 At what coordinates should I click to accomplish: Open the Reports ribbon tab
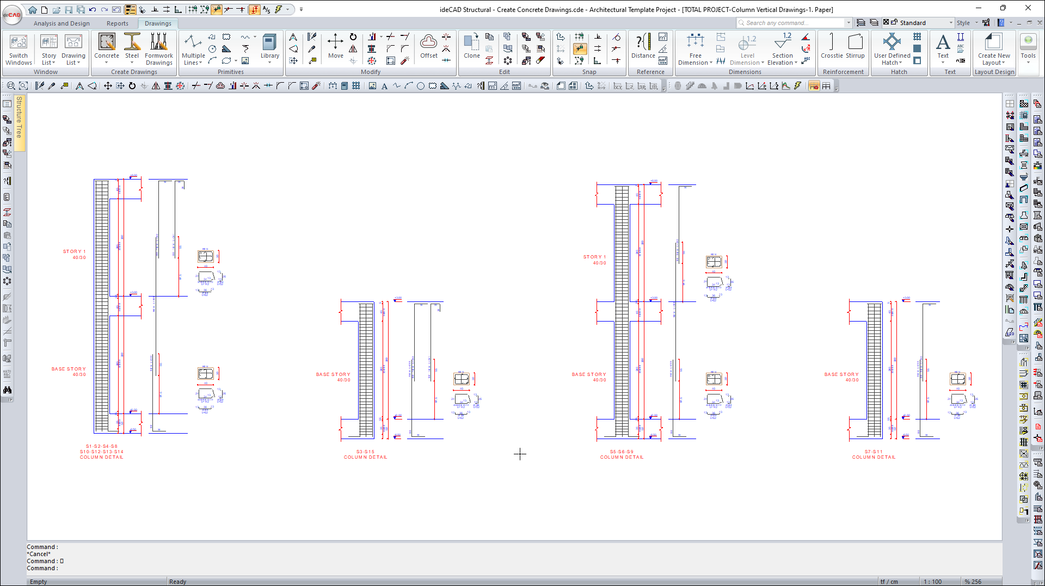(117, 23)
